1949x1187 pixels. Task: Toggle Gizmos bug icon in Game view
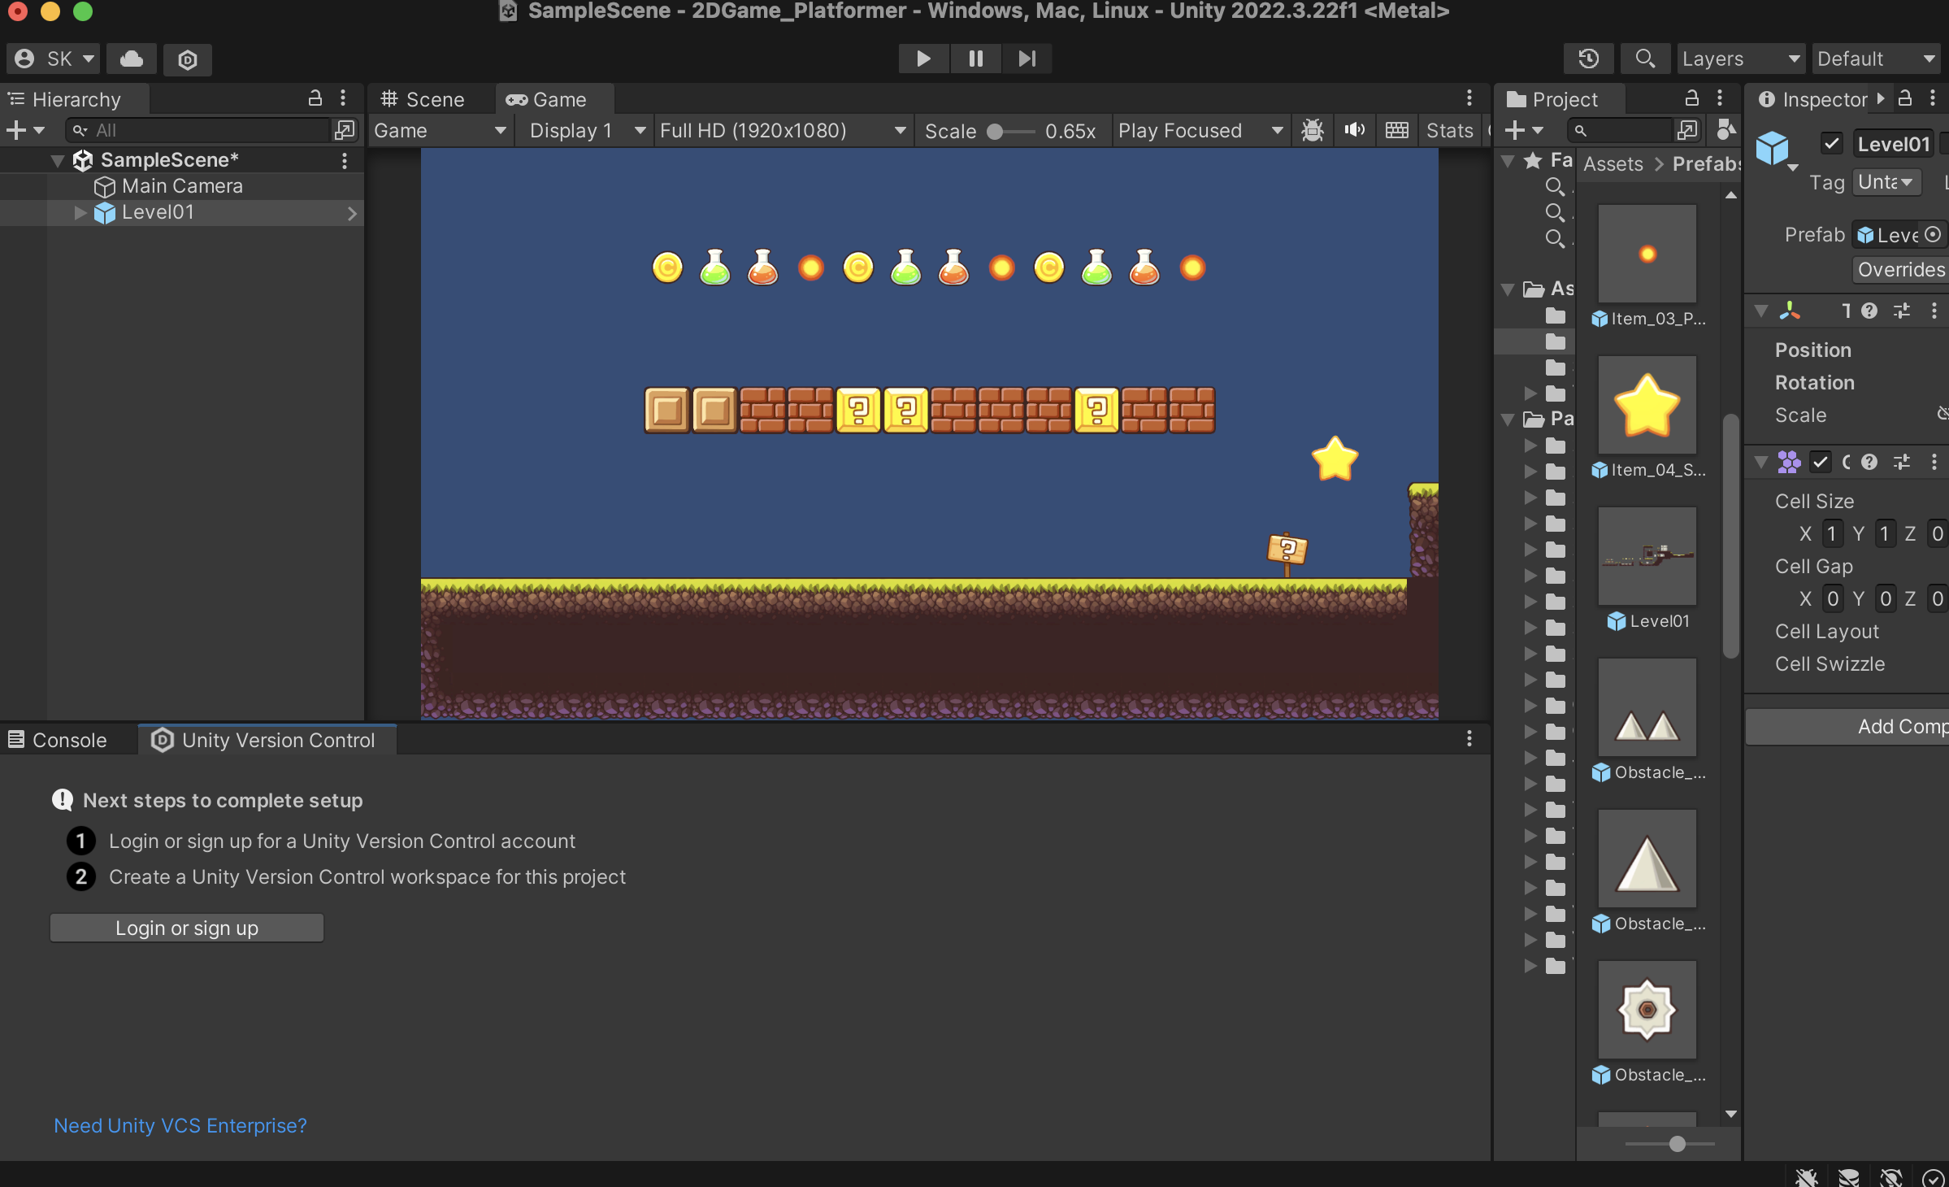[1312, 130]
